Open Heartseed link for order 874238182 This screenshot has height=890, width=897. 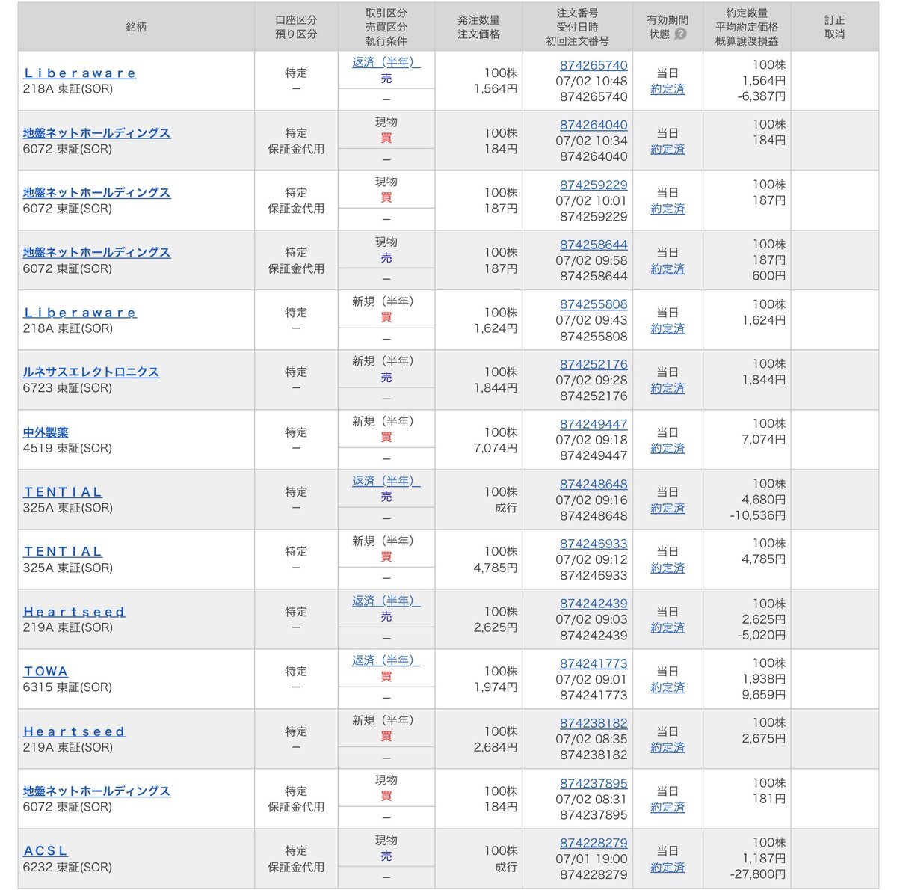(74, 731)
